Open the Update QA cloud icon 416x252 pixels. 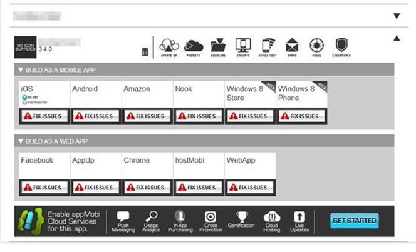(169, 48)
